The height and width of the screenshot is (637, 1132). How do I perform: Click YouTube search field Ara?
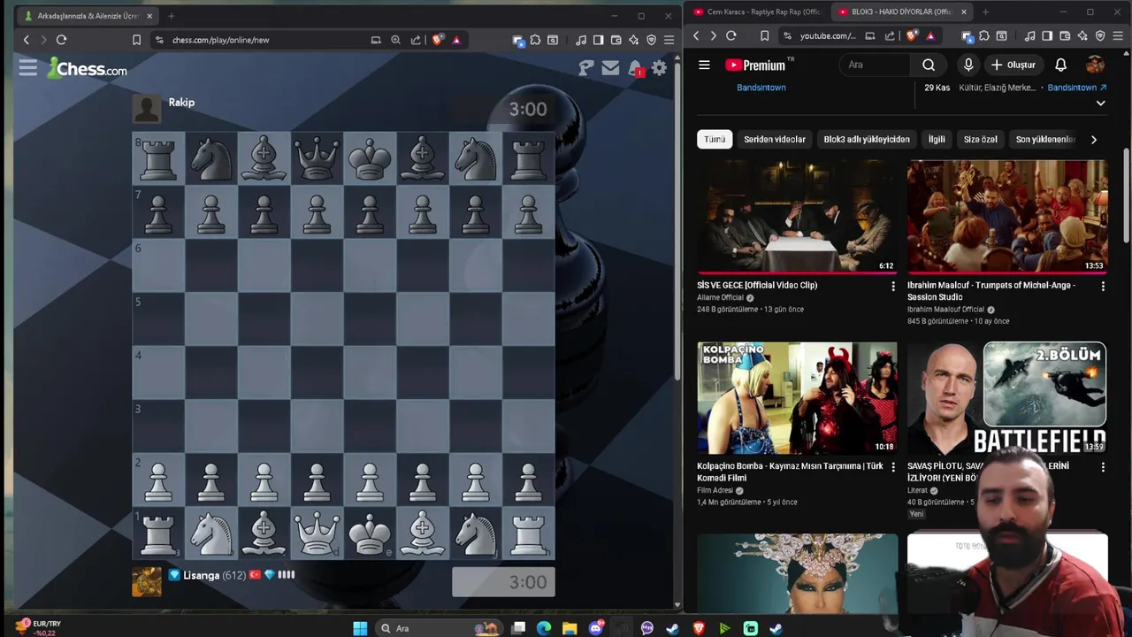[x=876, y=65]
